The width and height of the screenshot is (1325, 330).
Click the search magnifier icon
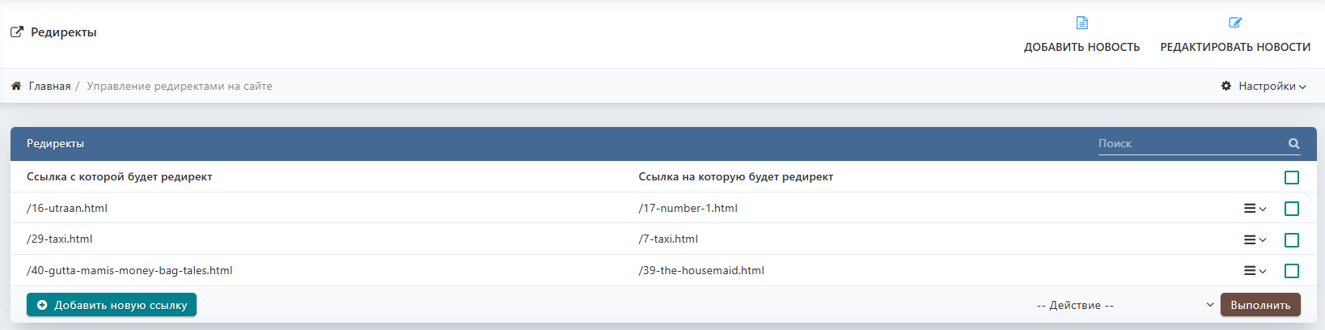point(1293,144)
